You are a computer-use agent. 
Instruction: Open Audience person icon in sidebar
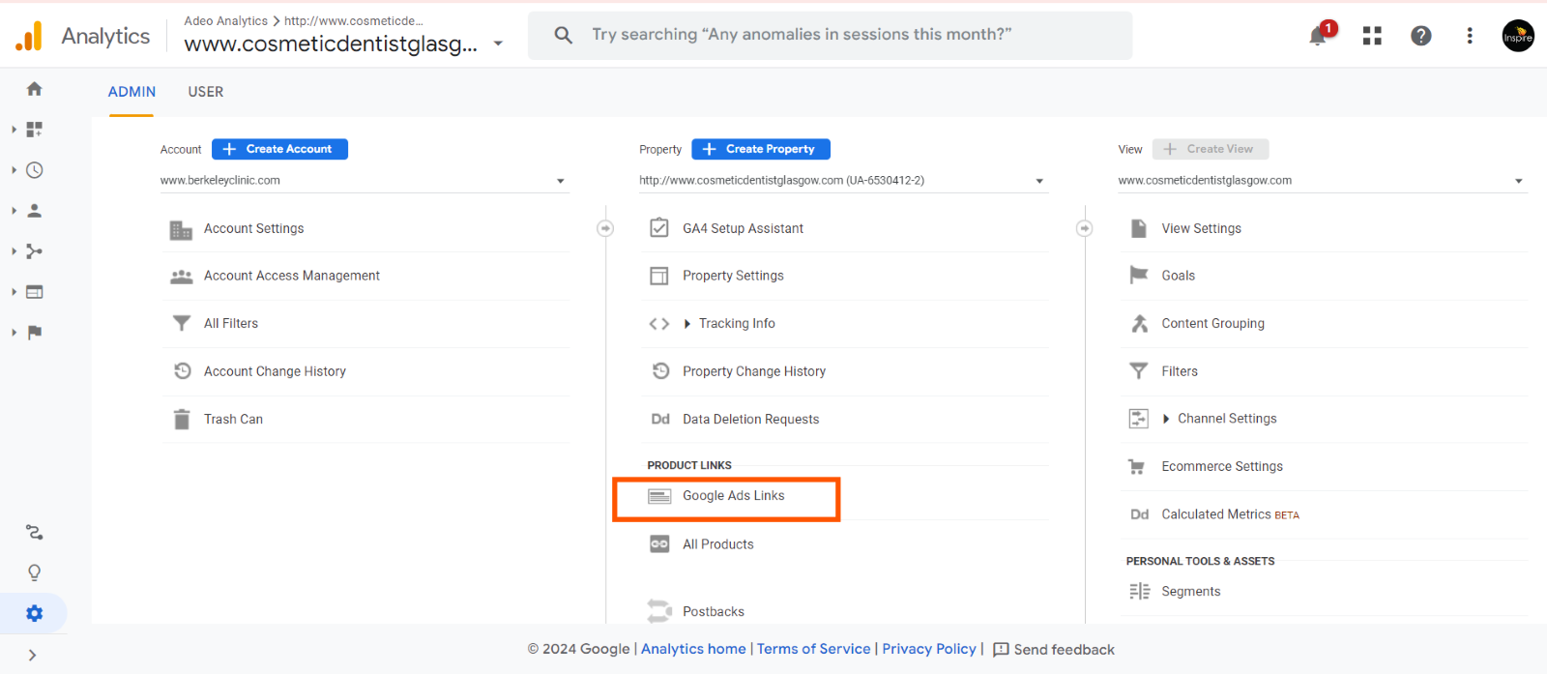(x=35, y=211)
